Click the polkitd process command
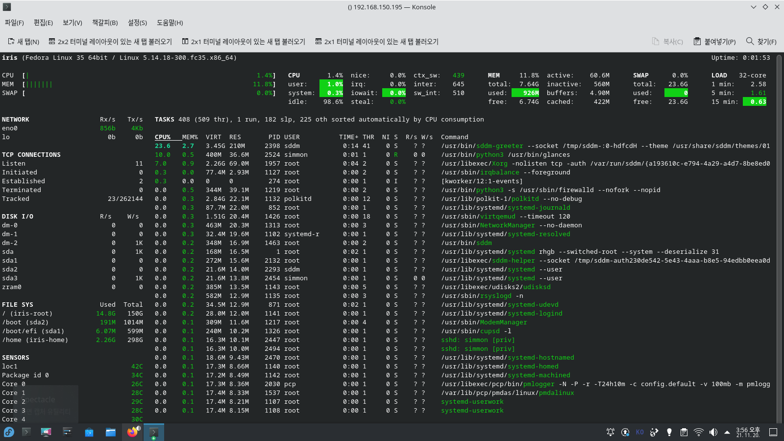This screenshot has width=784, height=441. [x=512, y=199]
